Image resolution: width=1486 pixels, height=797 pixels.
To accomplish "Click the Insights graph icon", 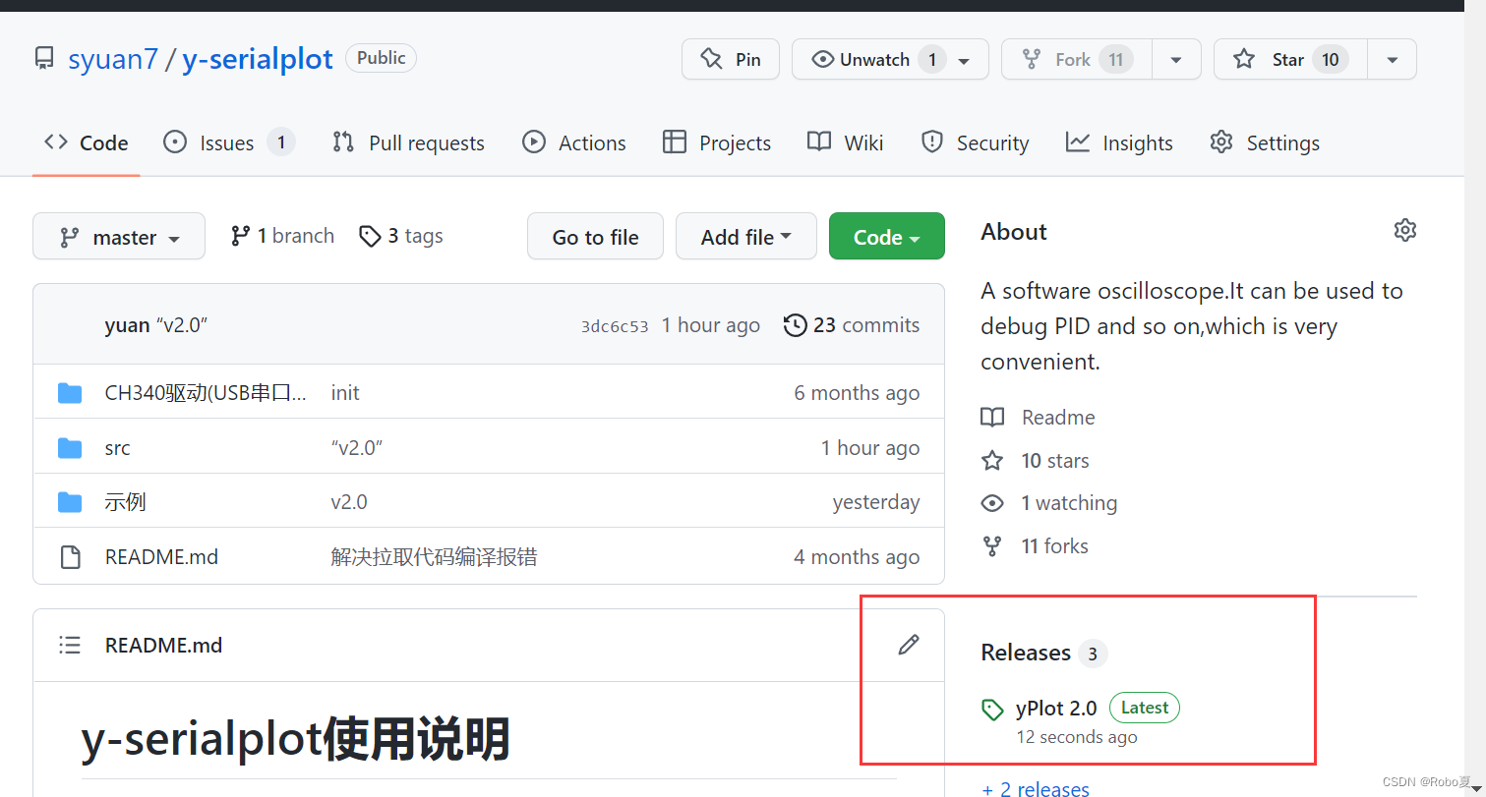I will 1078,142.
